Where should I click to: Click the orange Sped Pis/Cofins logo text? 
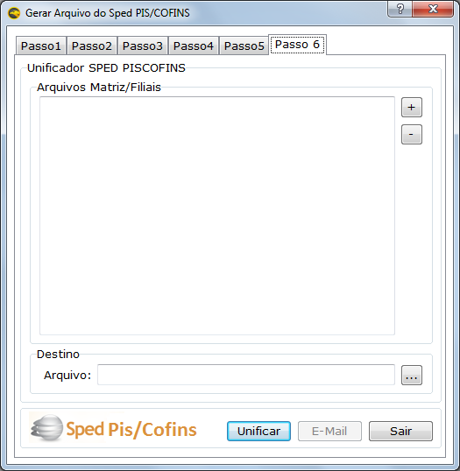point(131,429)
